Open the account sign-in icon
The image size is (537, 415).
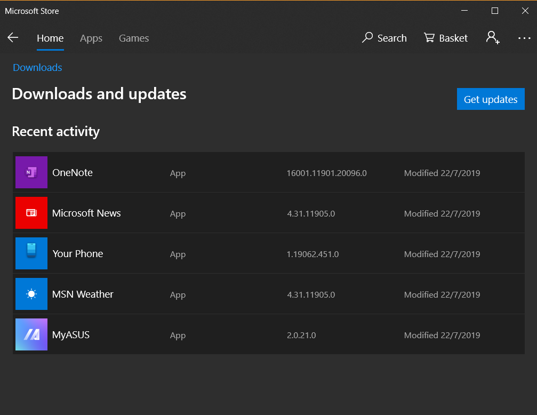(x=492, y=38)
